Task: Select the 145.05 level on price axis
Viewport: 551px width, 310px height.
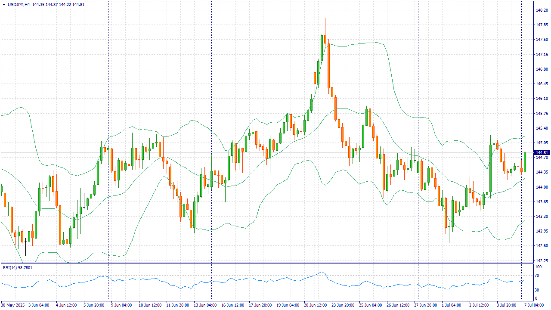Action: click(541, 143)
